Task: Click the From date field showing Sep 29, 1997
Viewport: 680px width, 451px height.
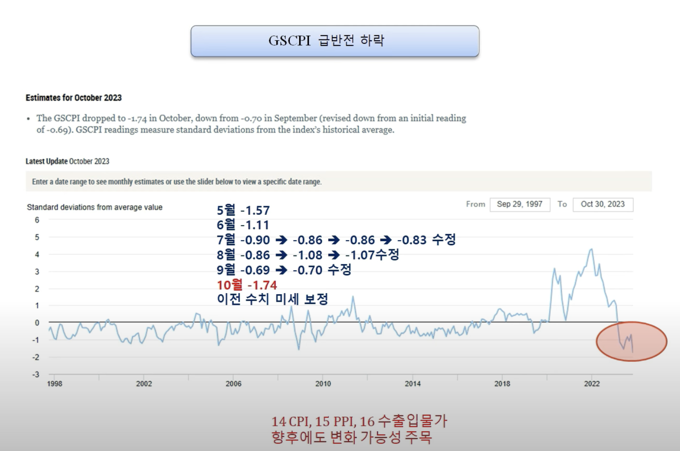Action: tap(519, 204)
